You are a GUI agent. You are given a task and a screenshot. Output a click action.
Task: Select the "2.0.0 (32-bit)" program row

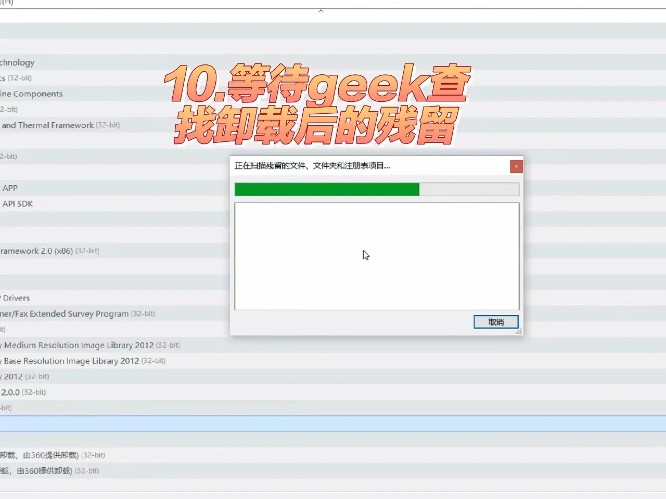tap(333, 392)
